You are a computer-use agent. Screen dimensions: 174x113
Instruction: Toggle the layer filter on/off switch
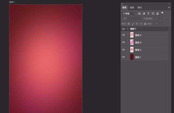[x=162, y=13]
